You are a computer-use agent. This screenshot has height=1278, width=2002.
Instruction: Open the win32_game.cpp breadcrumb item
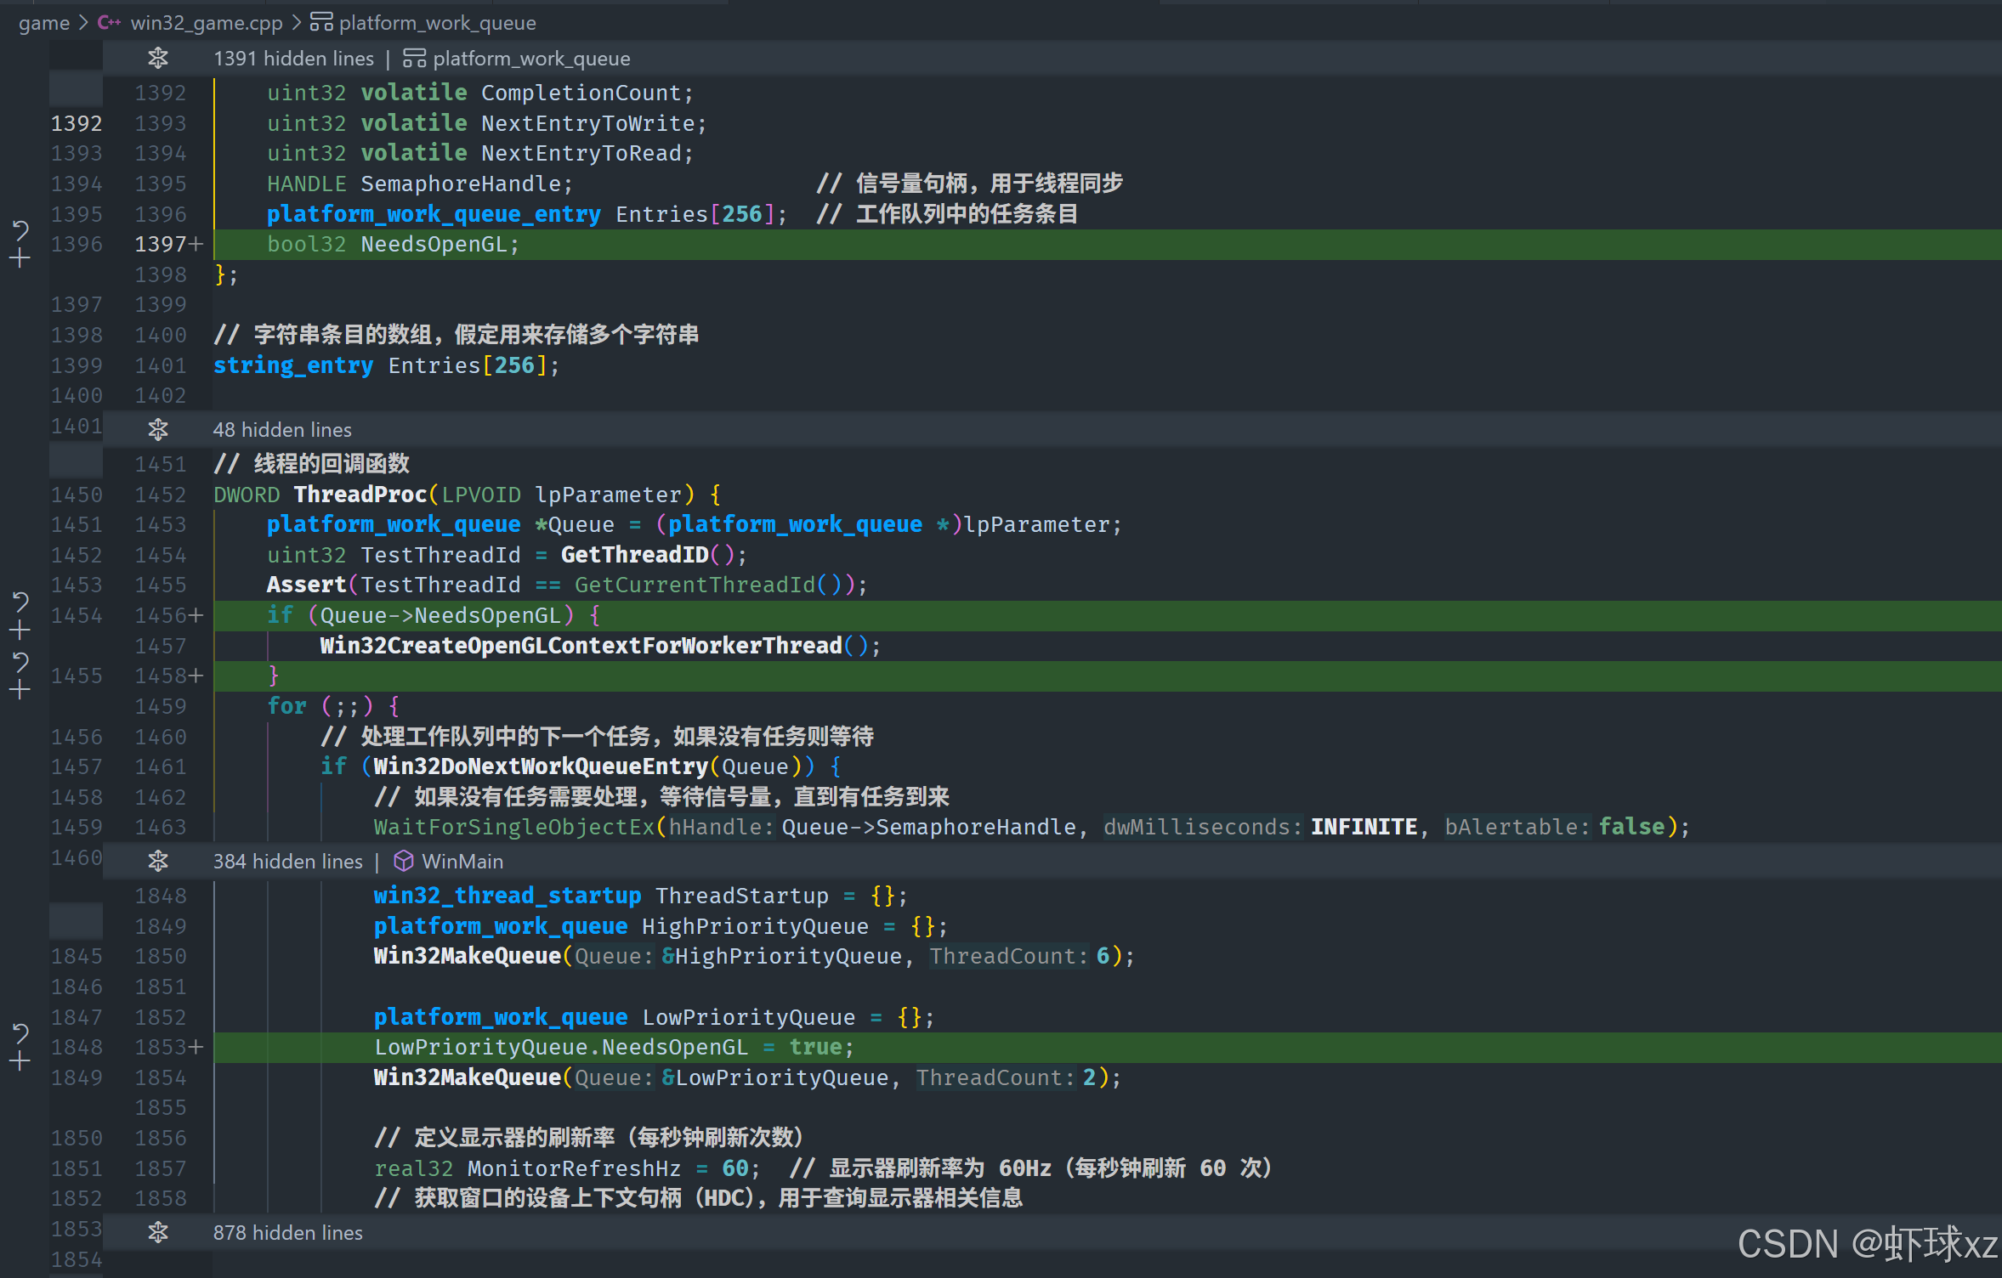(206, 23)
